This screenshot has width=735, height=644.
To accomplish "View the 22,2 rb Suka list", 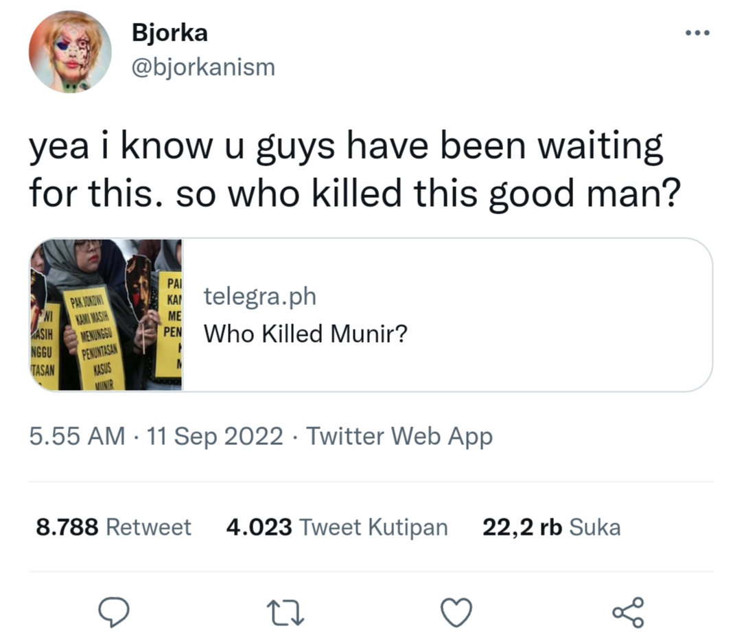I will click(x=551, y=527).
